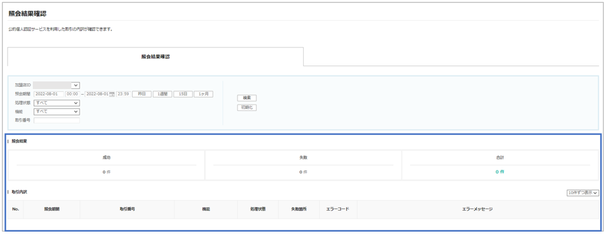607x236 pixels.
Task: Expand the 処理状態 dropdown showing すべて
Action: pyautogui.click(x=57, y=103)
